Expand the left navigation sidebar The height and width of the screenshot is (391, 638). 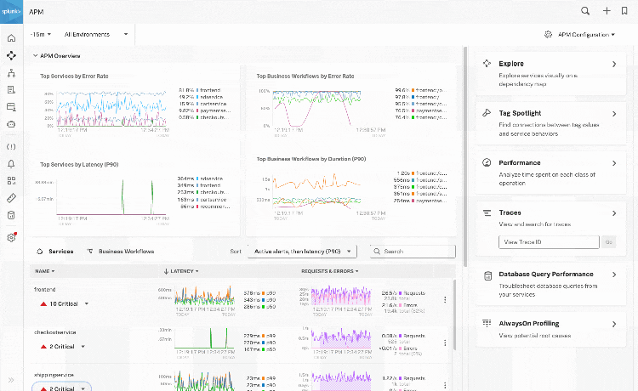(x=11, y=380)
